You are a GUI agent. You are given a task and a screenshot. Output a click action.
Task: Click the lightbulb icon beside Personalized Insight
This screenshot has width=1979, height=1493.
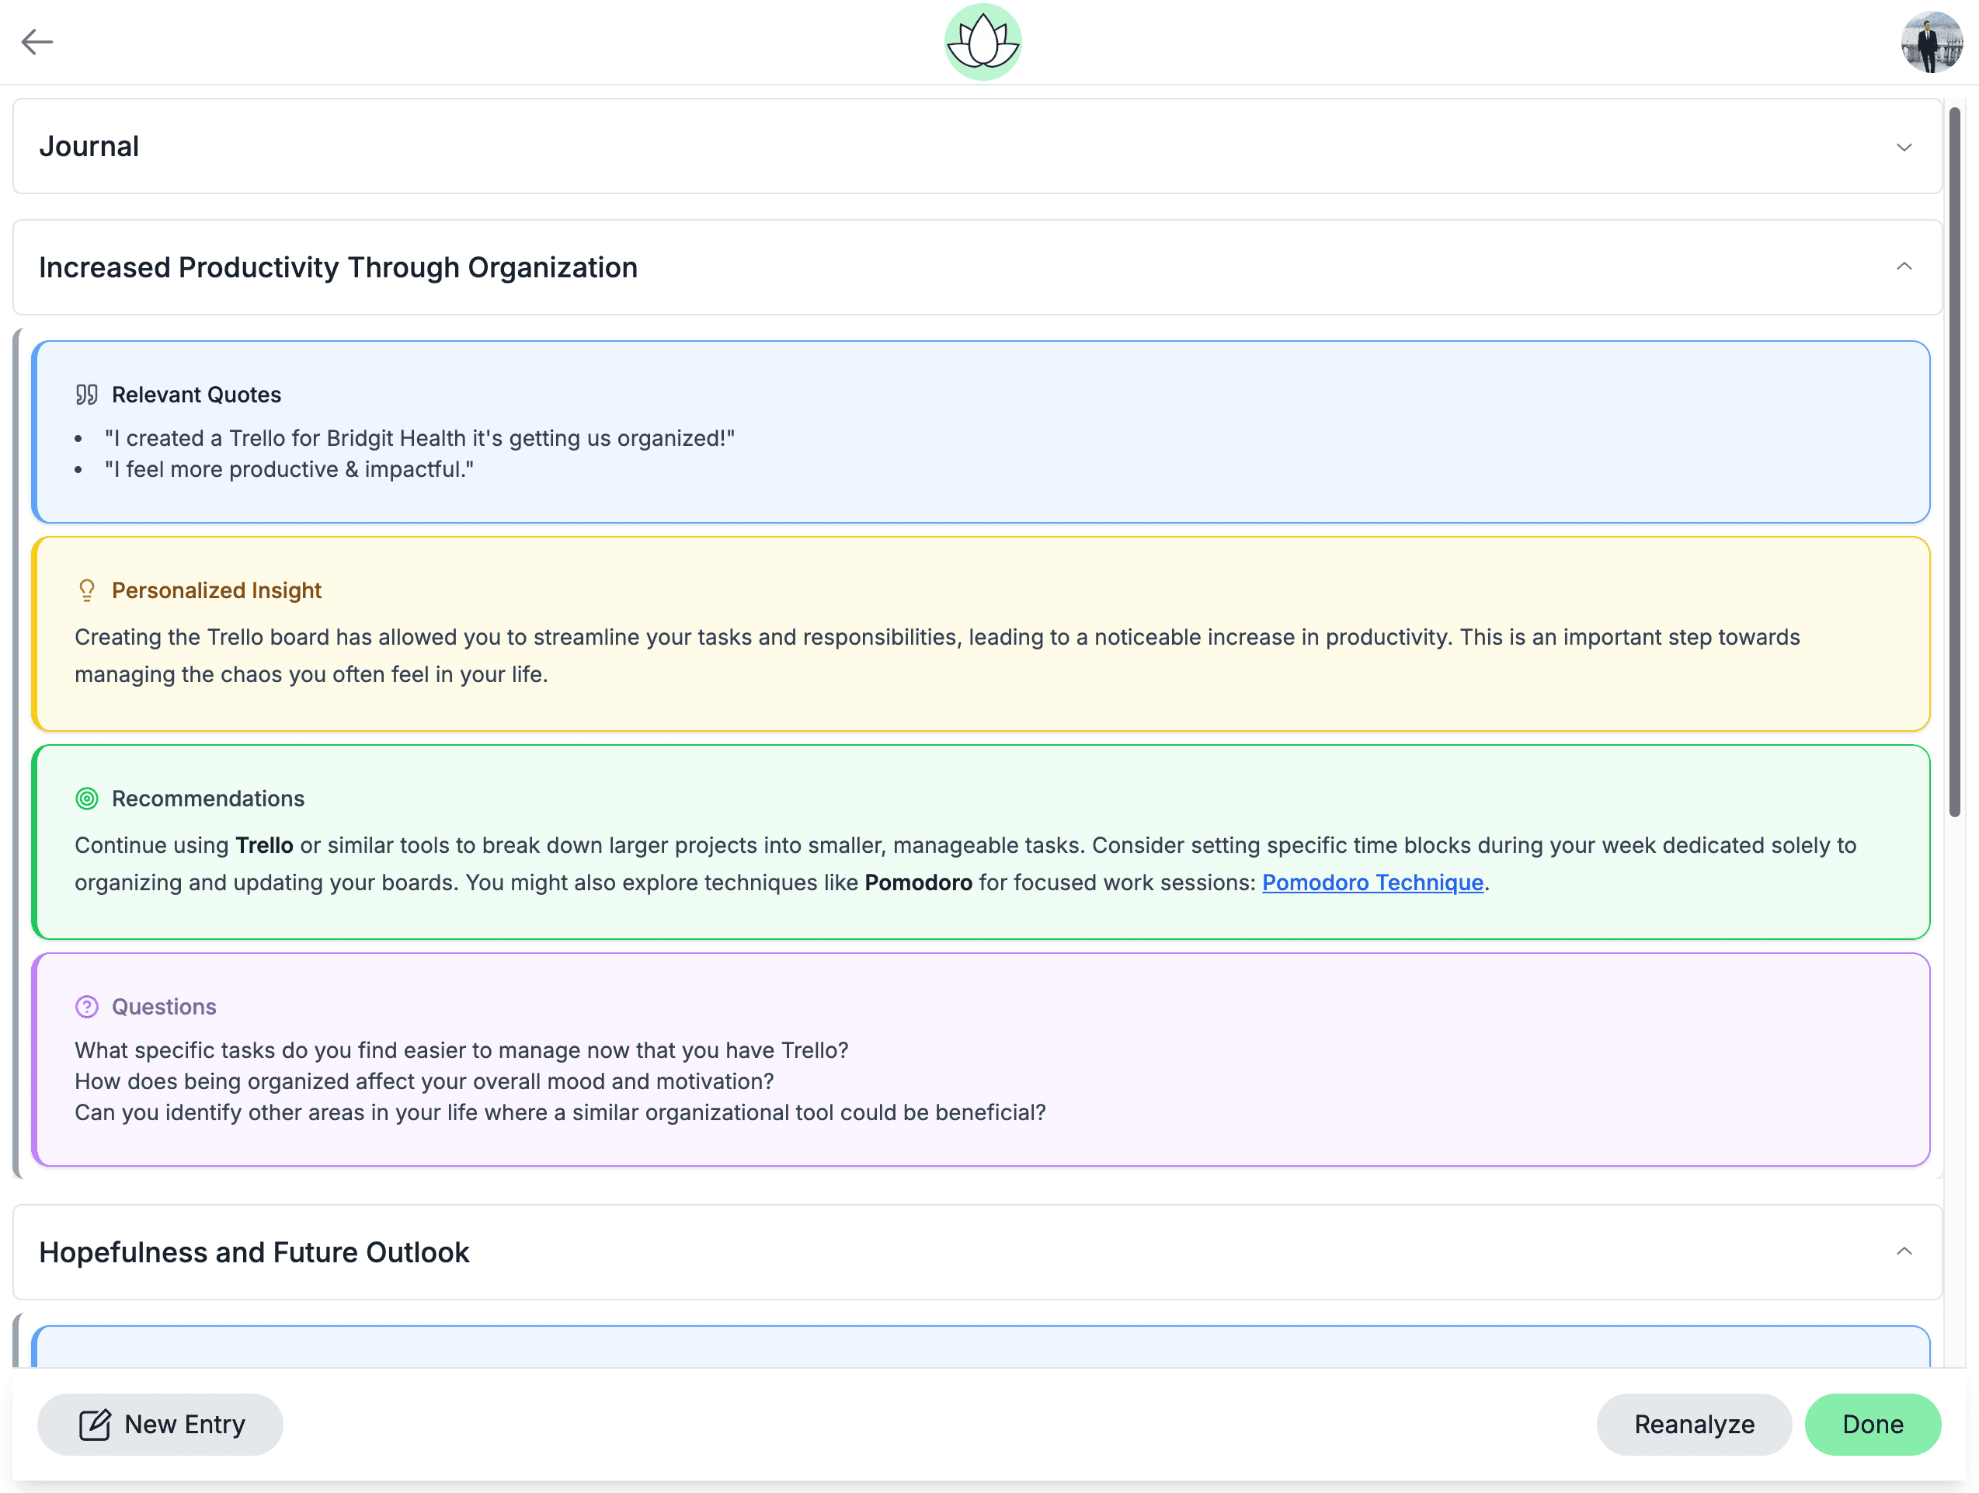87,590
